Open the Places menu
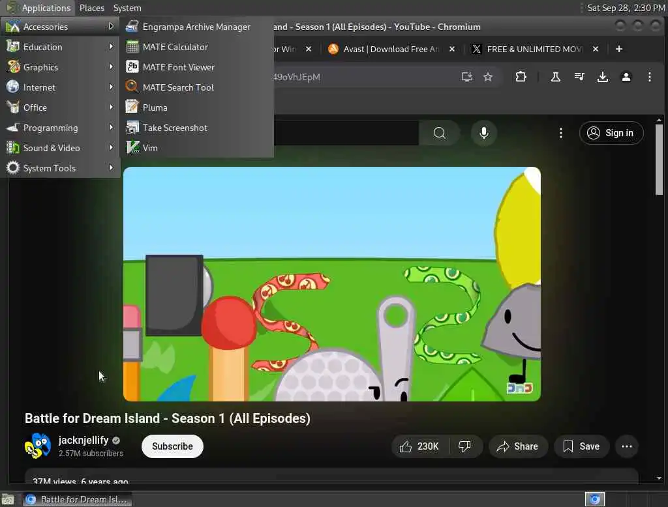 pos(91,8)
